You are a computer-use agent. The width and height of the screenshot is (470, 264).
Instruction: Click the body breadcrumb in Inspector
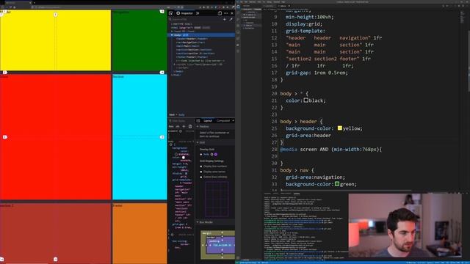point(181,114)
